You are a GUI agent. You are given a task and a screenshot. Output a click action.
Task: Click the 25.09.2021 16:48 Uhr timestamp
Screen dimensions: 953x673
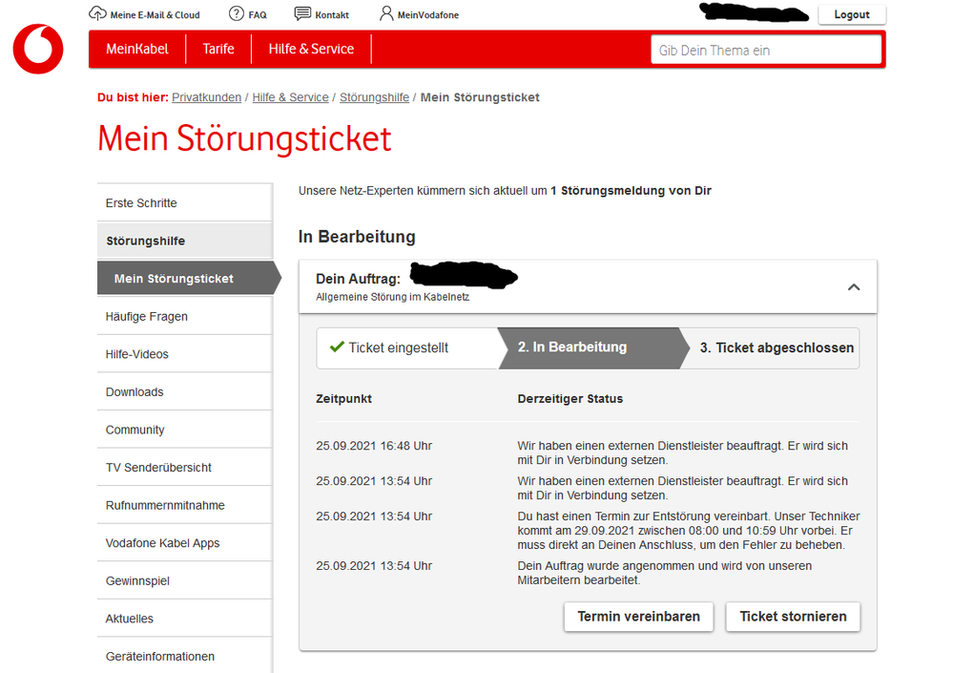tap(374, 446)
